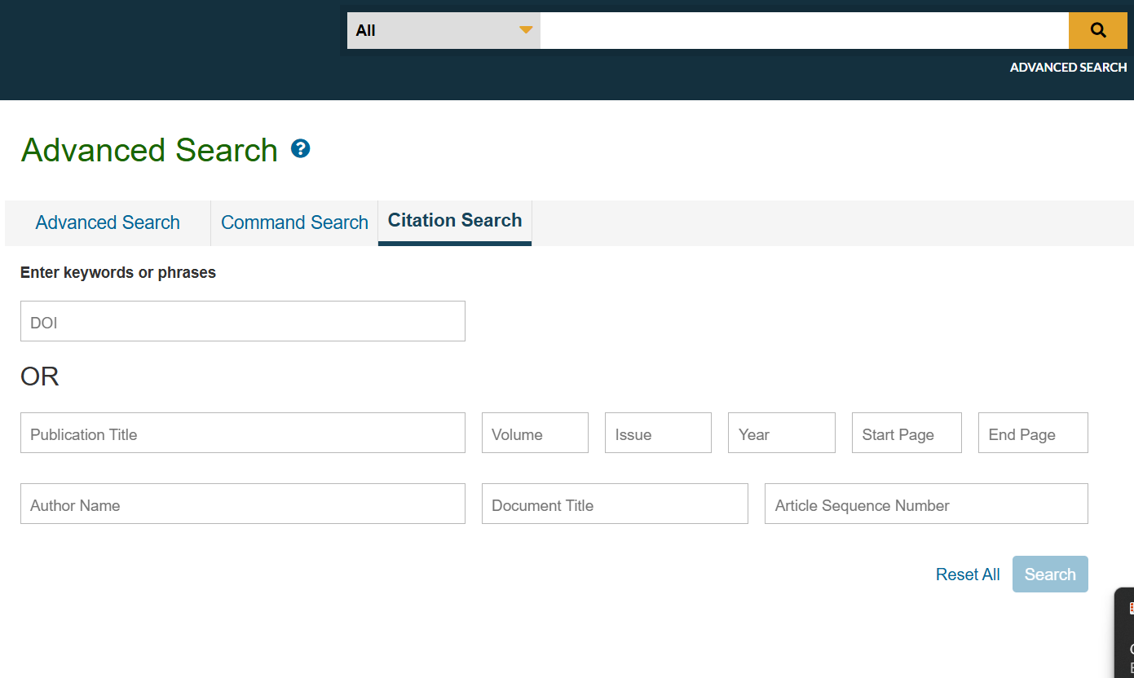Click the Publication Title field

tap(242, 433)
